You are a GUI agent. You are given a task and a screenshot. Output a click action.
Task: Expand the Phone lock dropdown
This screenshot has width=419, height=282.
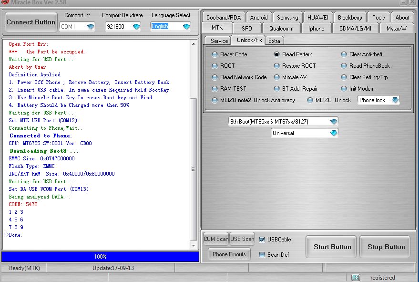[x=395, y=100]
